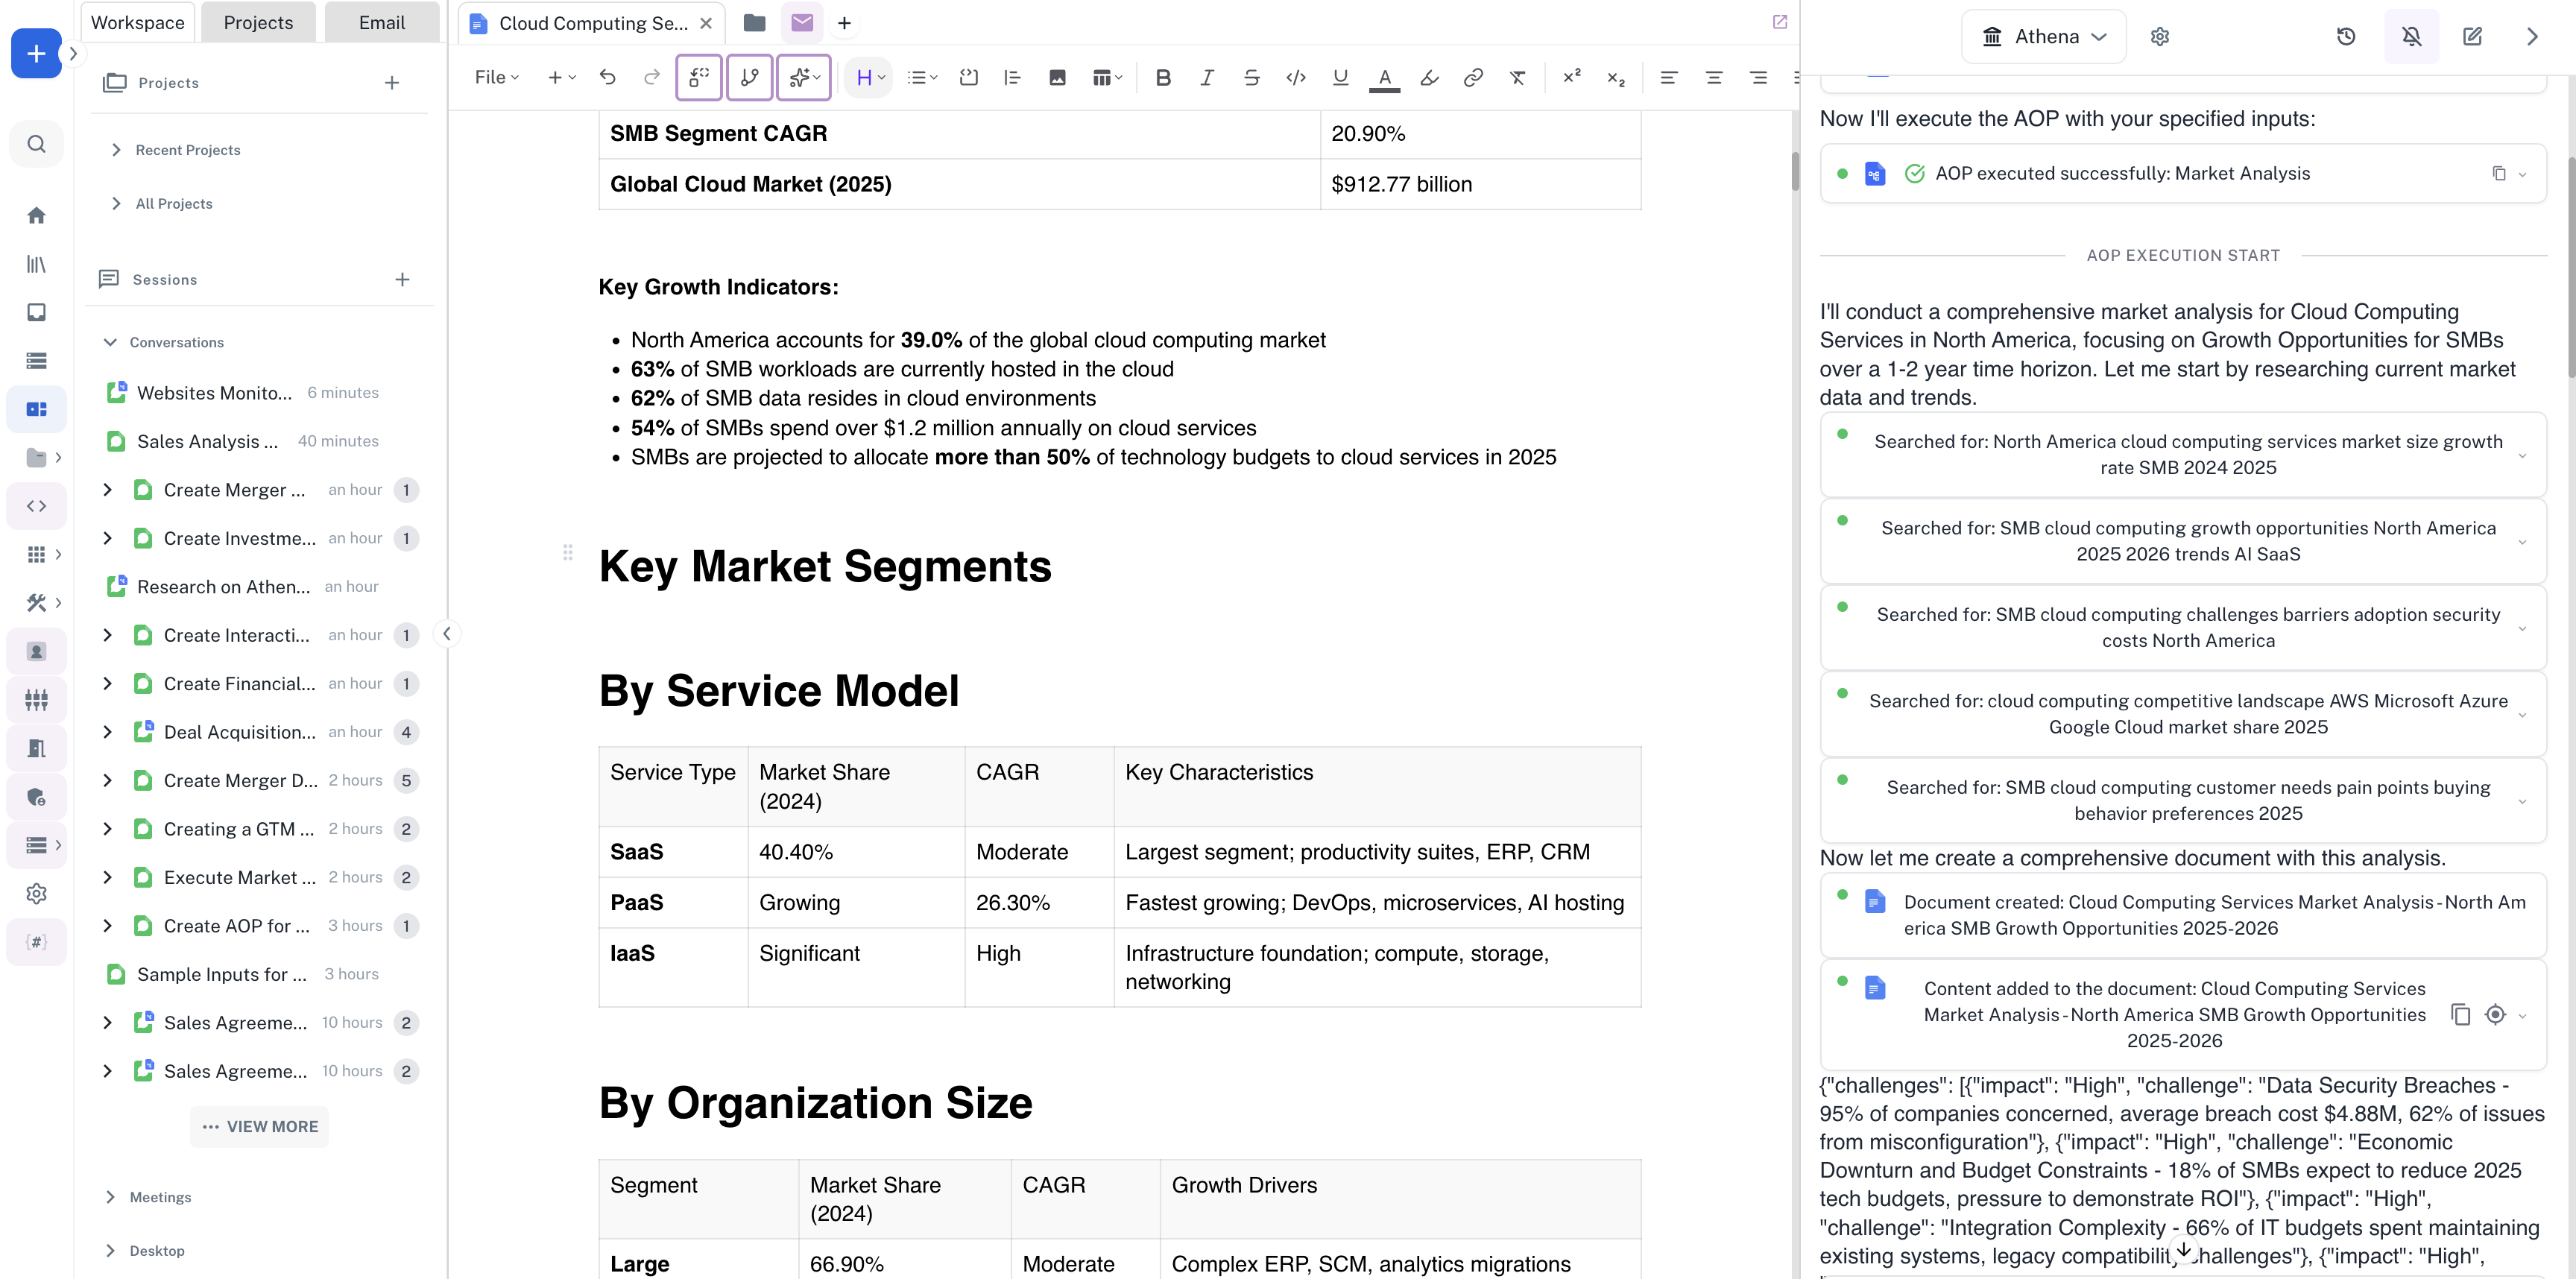Click the Bold formatting icon
The image size is (2576, 1279).
(1163, 78)
